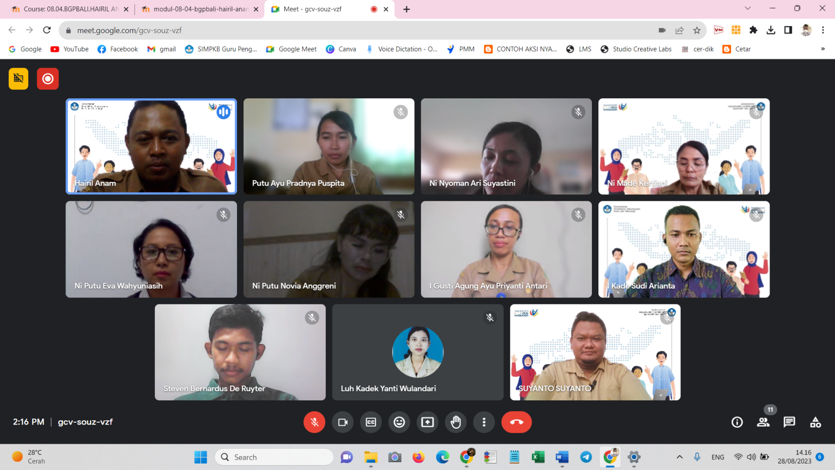Raise hand in the meeting
This screenshot has height=470, width=835.
456,422
